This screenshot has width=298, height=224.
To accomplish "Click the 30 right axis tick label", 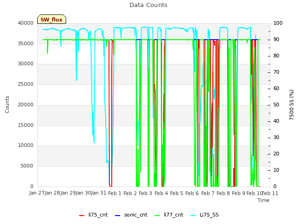I will pos(276,138).
